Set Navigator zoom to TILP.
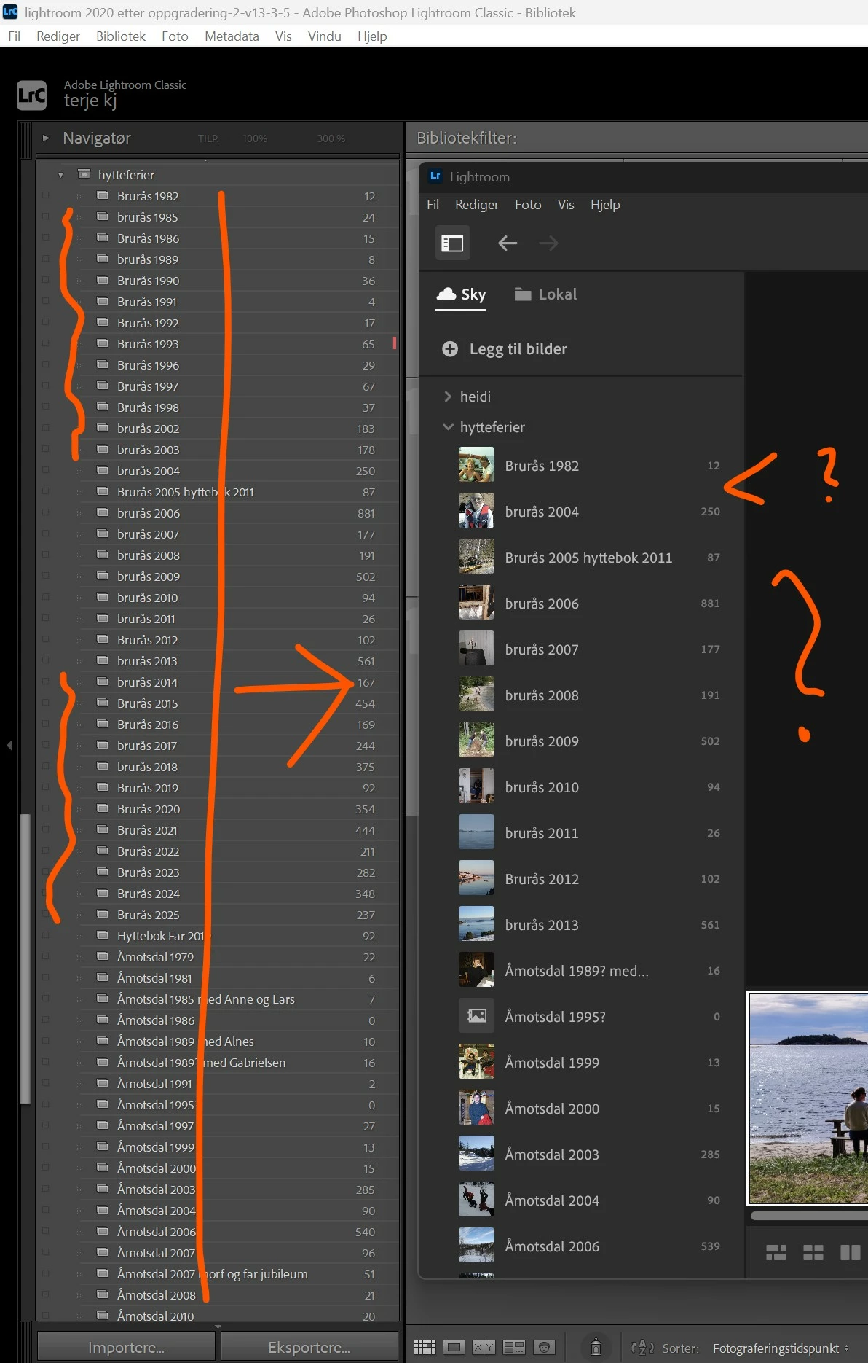 208,138
